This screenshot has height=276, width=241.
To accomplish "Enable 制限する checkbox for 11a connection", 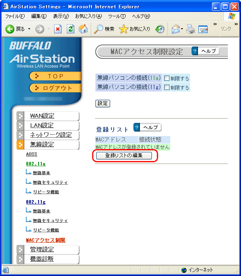I will (x=167, y=78).
